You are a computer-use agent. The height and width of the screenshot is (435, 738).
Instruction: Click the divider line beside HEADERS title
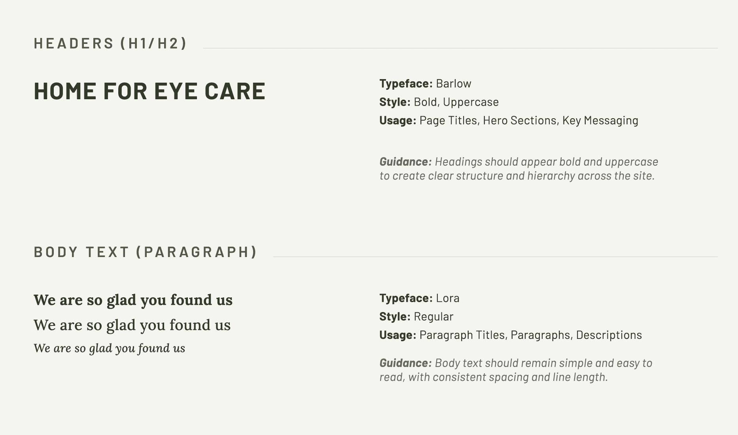pos(460,48)
